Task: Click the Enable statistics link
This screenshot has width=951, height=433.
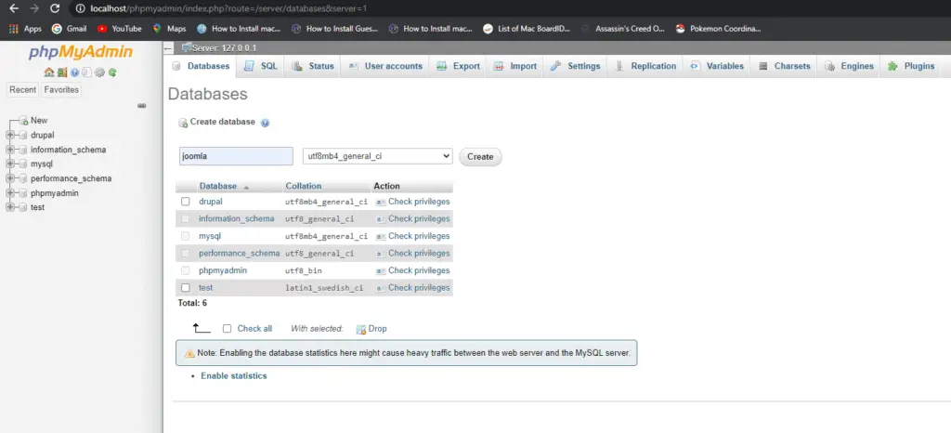Action: 233,376
